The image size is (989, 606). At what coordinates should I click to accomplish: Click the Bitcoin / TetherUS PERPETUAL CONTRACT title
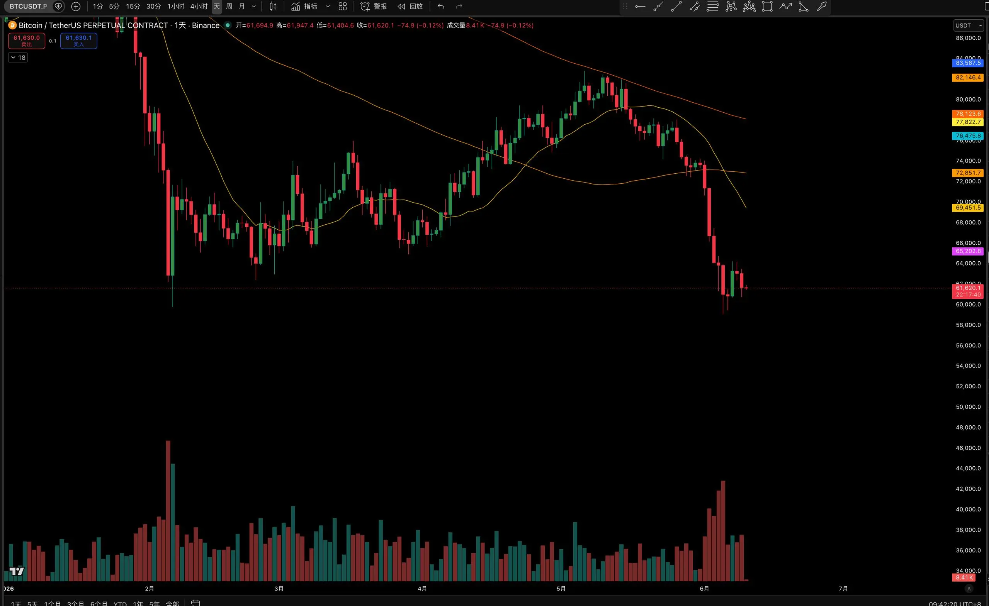pyautogui.click(x=93, y=25)
